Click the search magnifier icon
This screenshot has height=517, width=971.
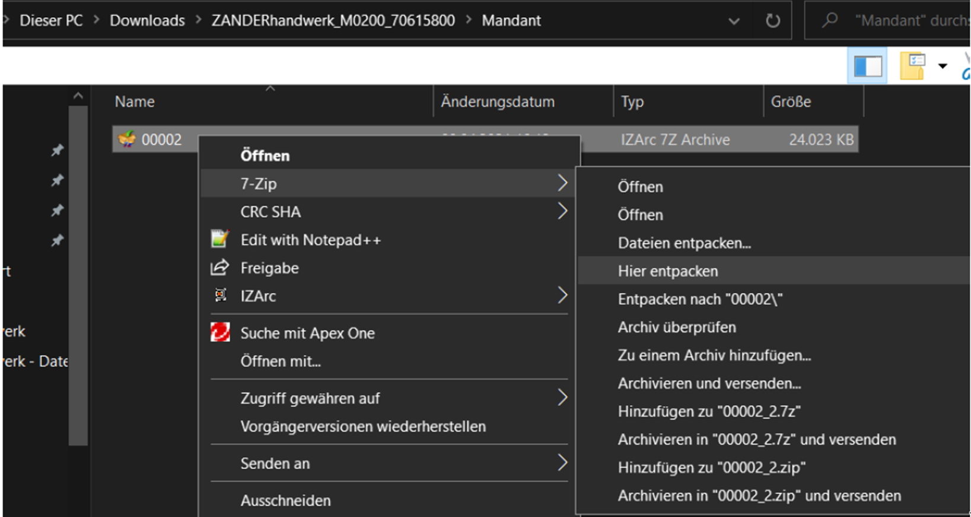click(830, 21)
